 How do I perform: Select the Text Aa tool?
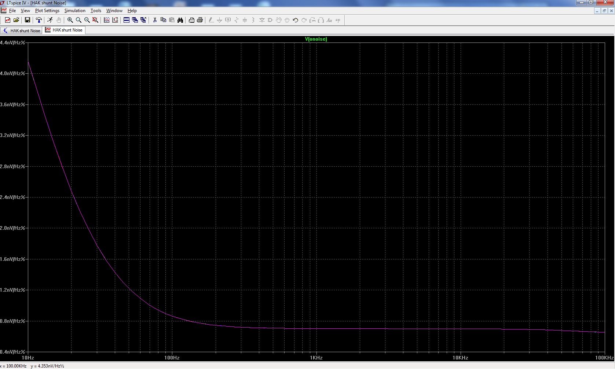329,20
